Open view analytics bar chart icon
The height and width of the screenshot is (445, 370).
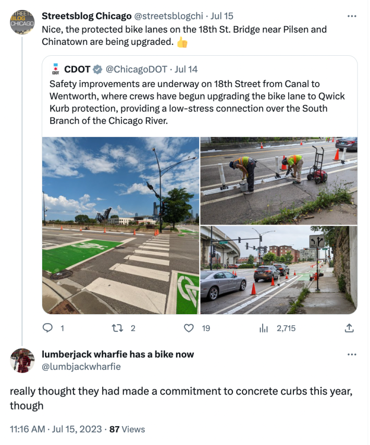pyautogui.click(x=264, y=328)
